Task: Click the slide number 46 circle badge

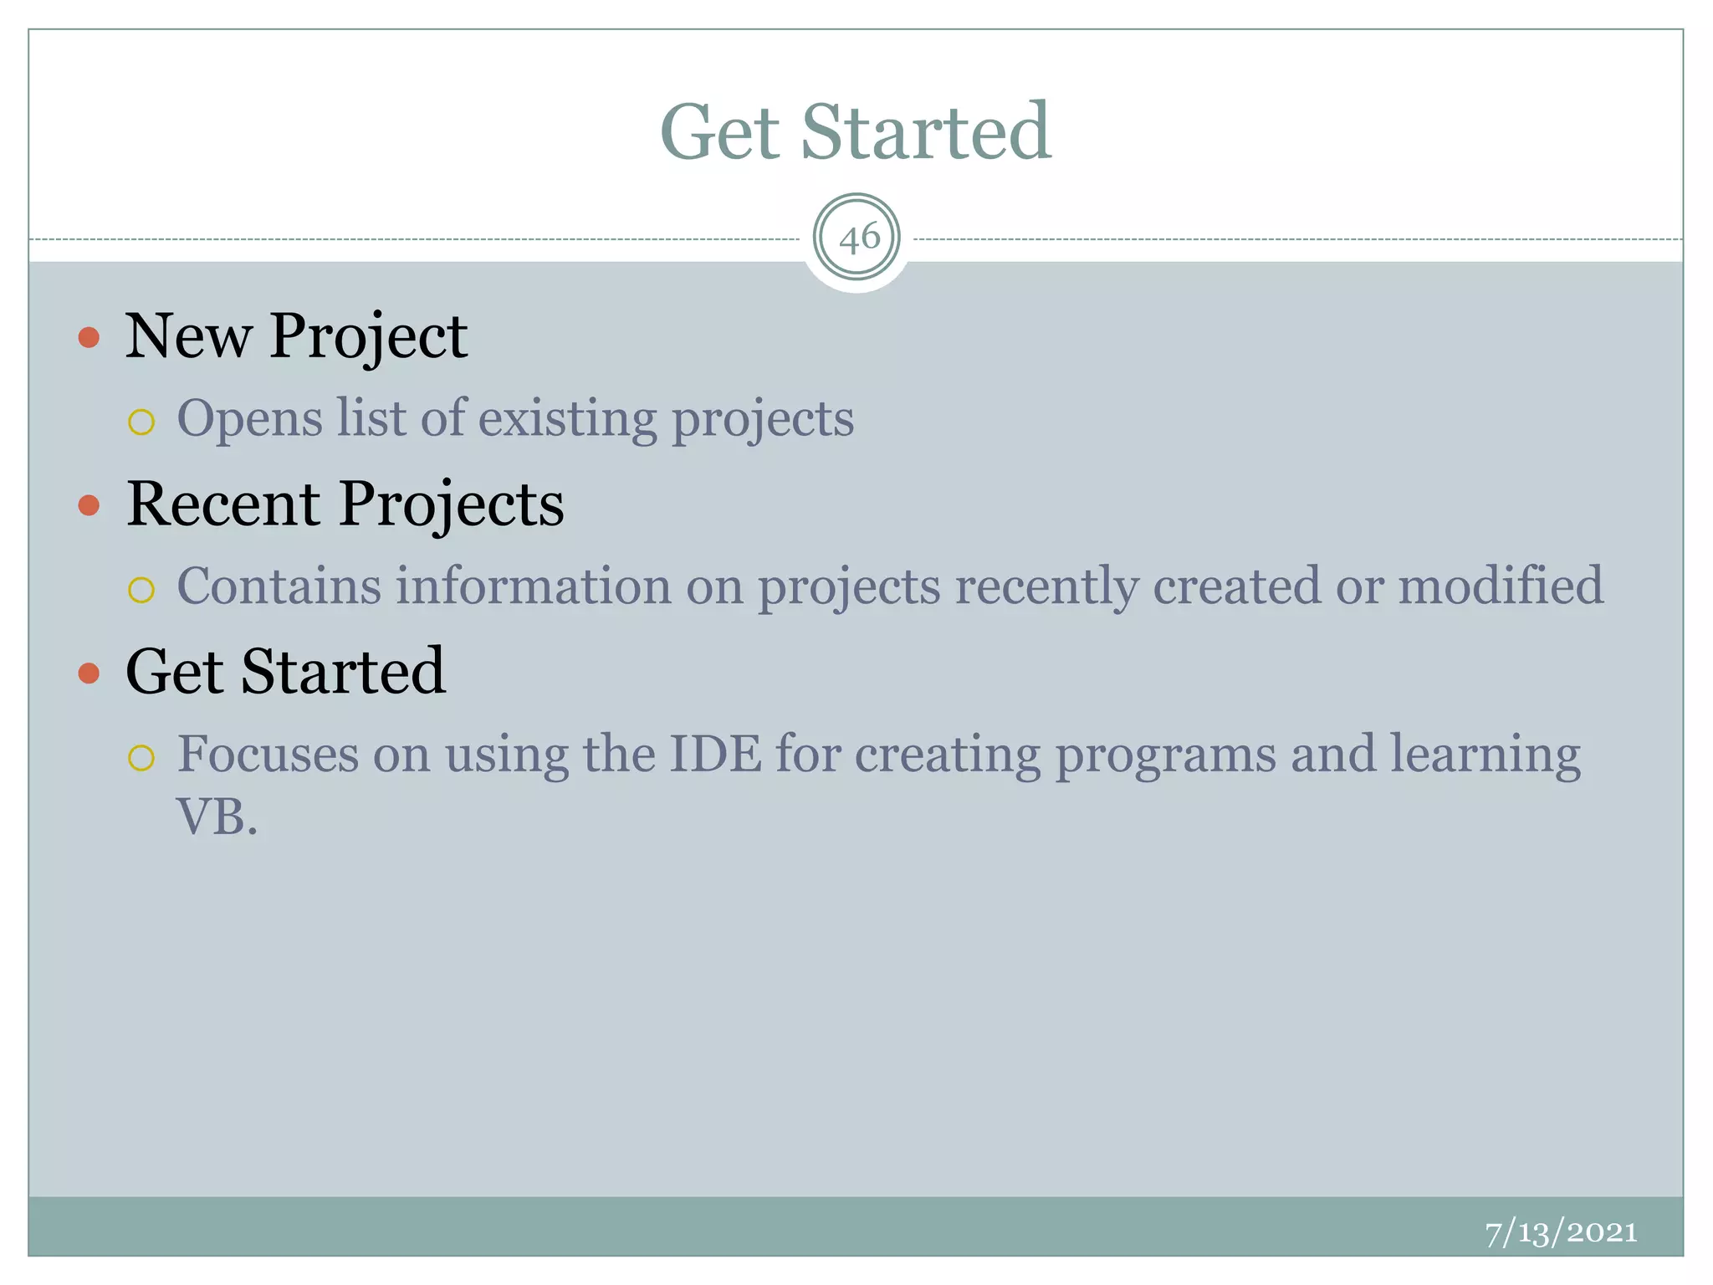Action: 856,238
